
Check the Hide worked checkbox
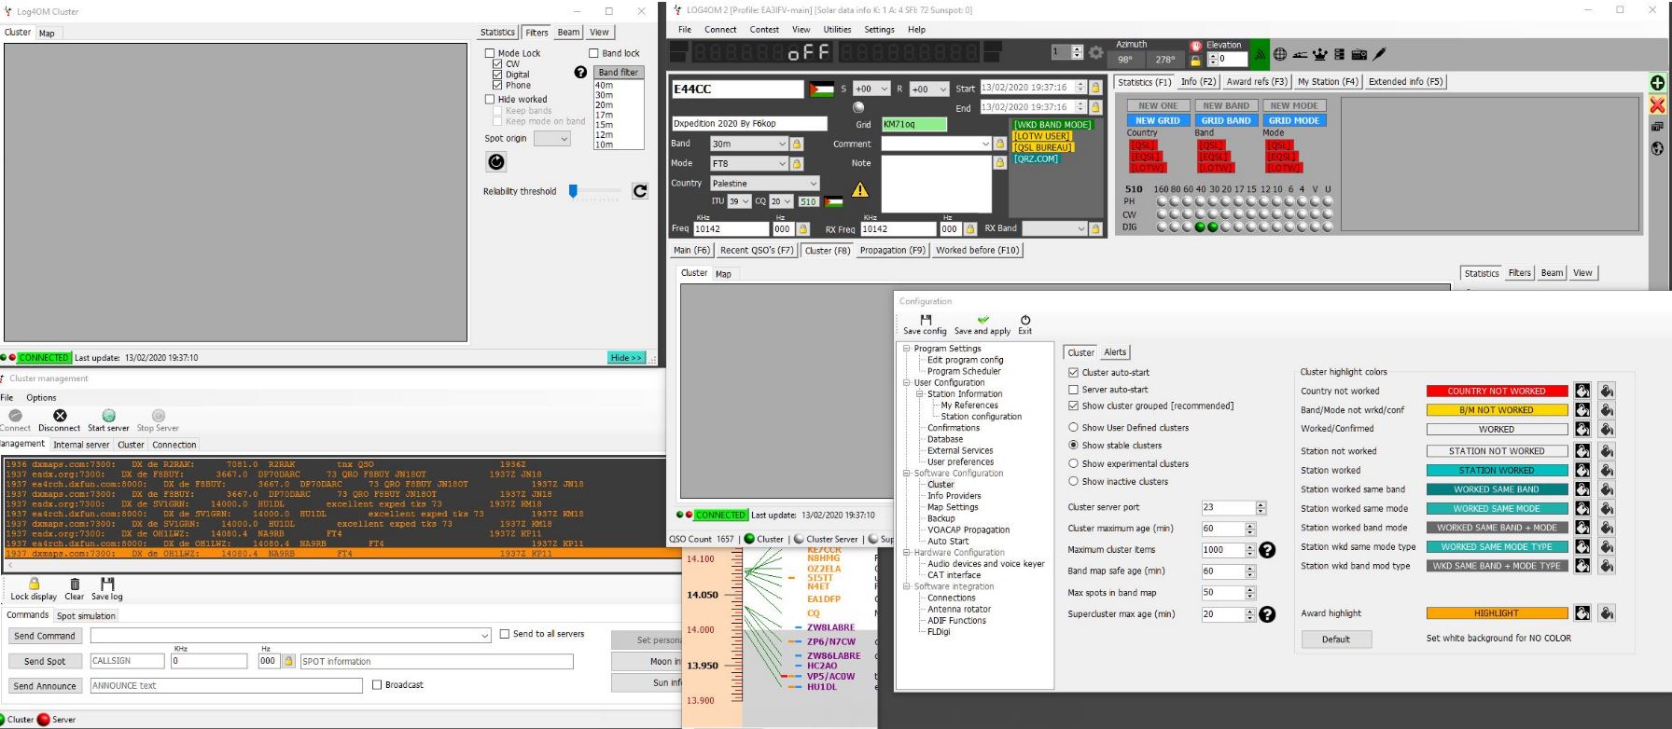click(490, 99)
